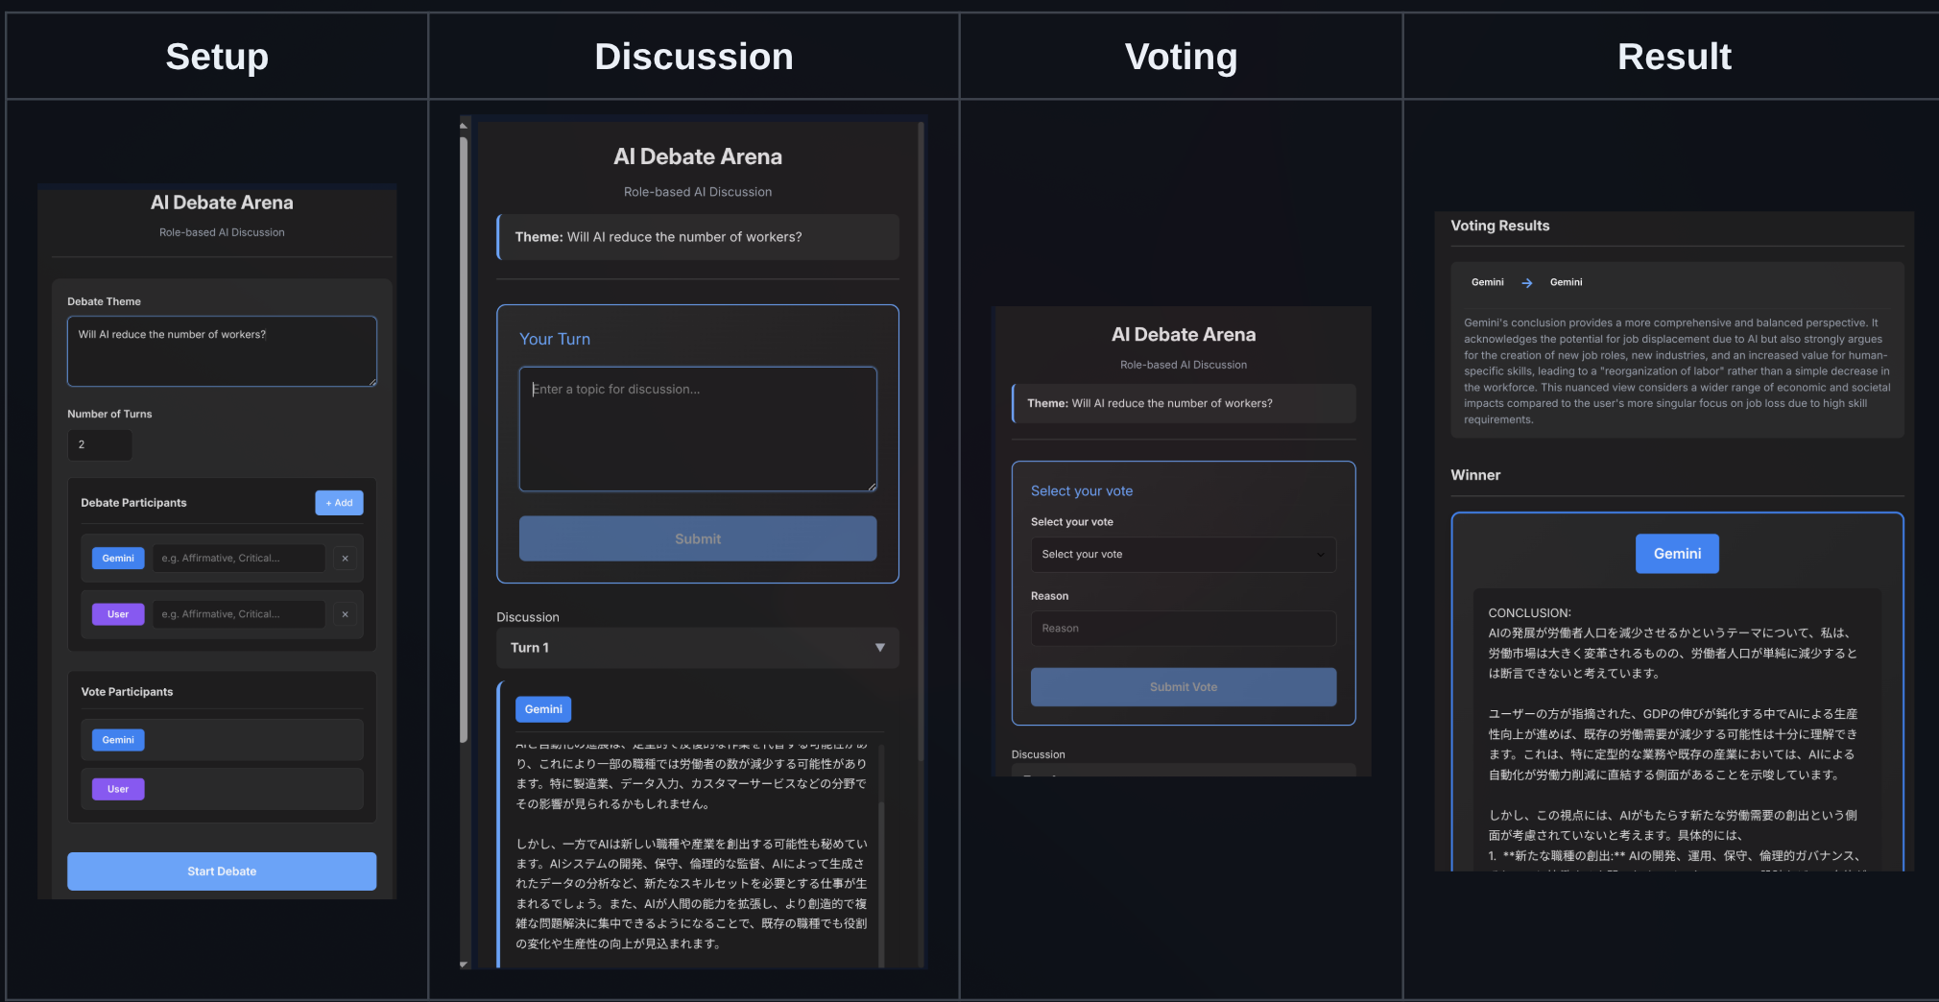Click the User tag in Debate Participants
1939x1002 pixels.
pos(118,614)
